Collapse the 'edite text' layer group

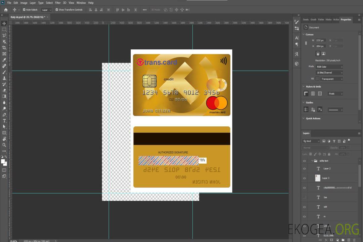click(312, 161)
